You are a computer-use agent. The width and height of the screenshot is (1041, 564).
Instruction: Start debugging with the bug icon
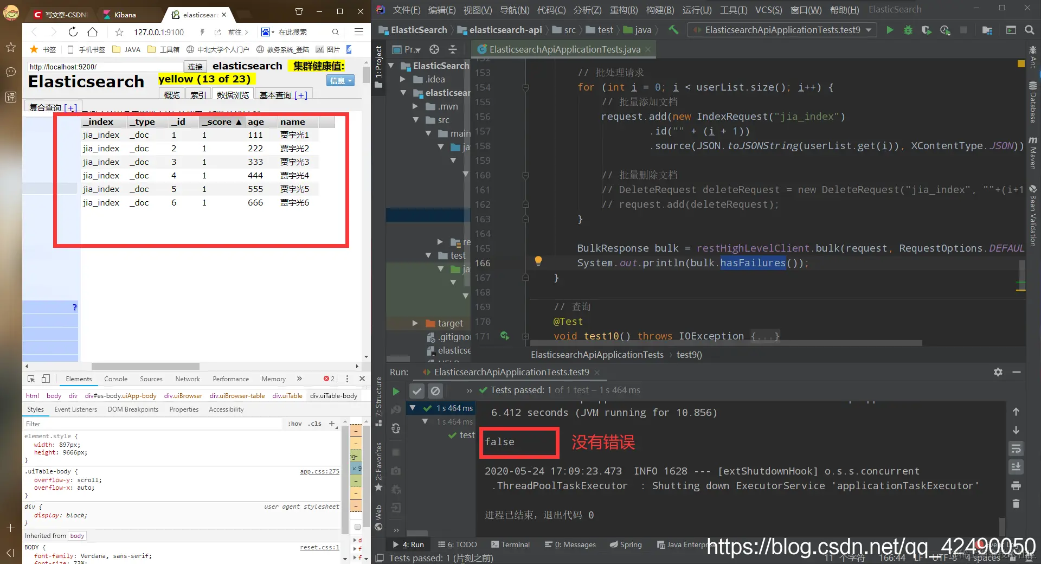[908, 30]
